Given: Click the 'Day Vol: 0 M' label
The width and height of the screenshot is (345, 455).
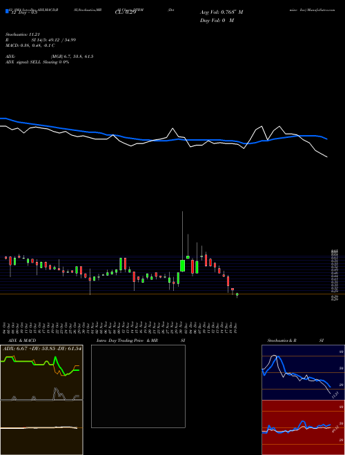Looking at the screenshot, I should point(217,21).
